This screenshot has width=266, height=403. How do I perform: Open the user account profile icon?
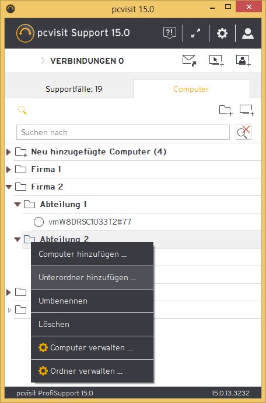tap(248, 33)
